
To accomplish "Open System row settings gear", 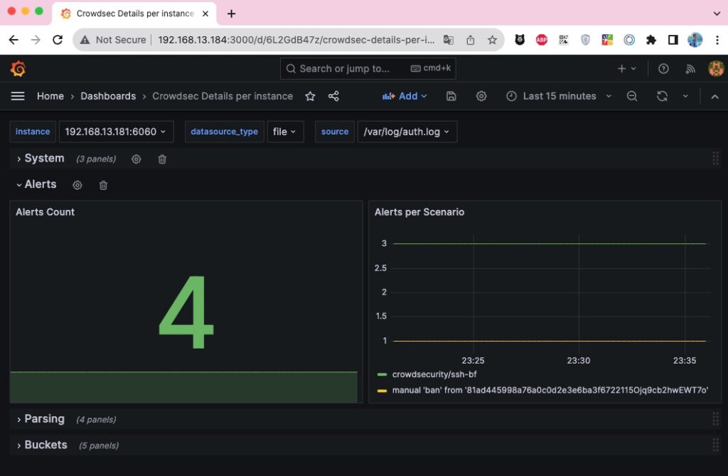I will [x=136, y=159].
